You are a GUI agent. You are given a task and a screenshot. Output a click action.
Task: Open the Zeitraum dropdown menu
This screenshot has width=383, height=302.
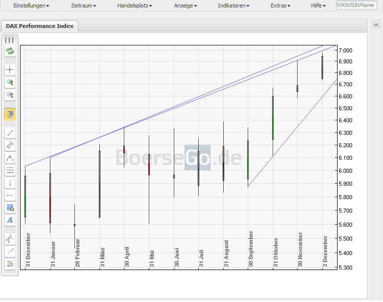[x=83, y=5]
